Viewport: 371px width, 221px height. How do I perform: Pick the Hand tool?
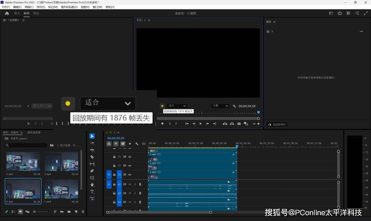92,185
